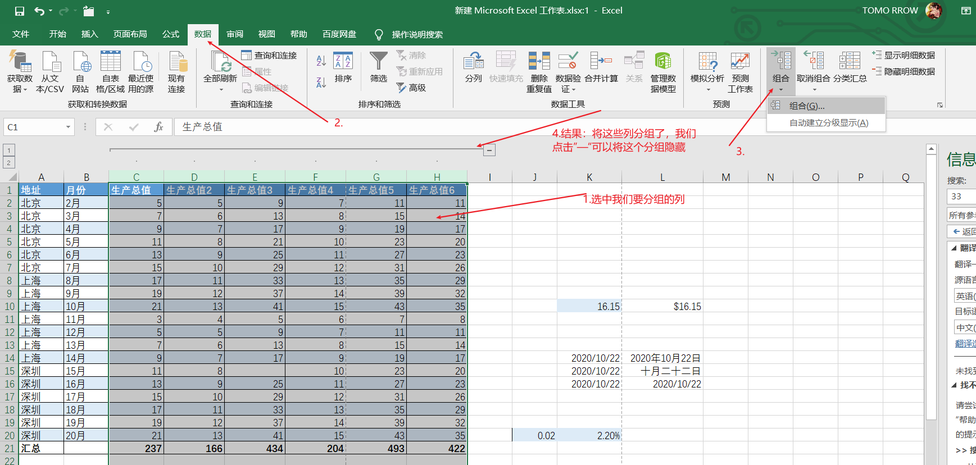Click the 搜索 field containing 33
The width and height of the screenshot is (976, 465).
coord(961,196)
